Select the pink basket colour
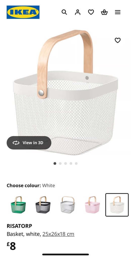131x258 pixels. pos(92,205)
